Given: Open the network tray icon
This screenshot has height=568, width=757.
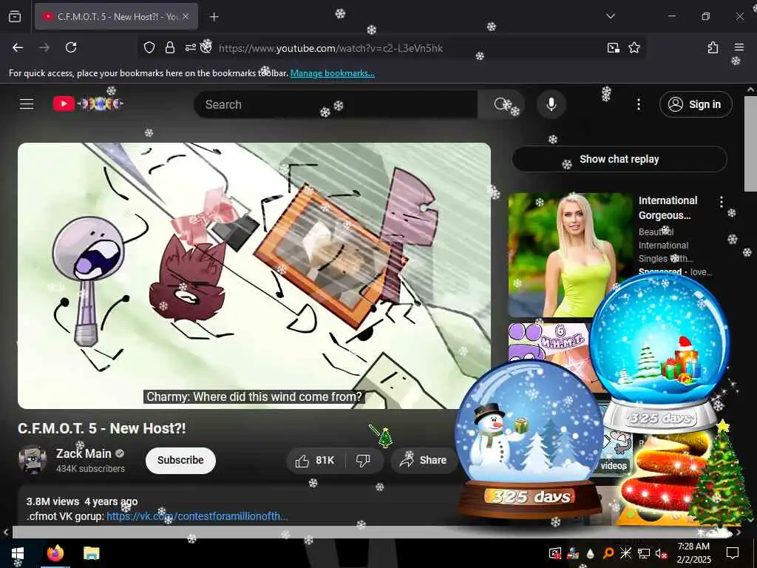Looking at the screenshot, I should click(x=644, y=553).
